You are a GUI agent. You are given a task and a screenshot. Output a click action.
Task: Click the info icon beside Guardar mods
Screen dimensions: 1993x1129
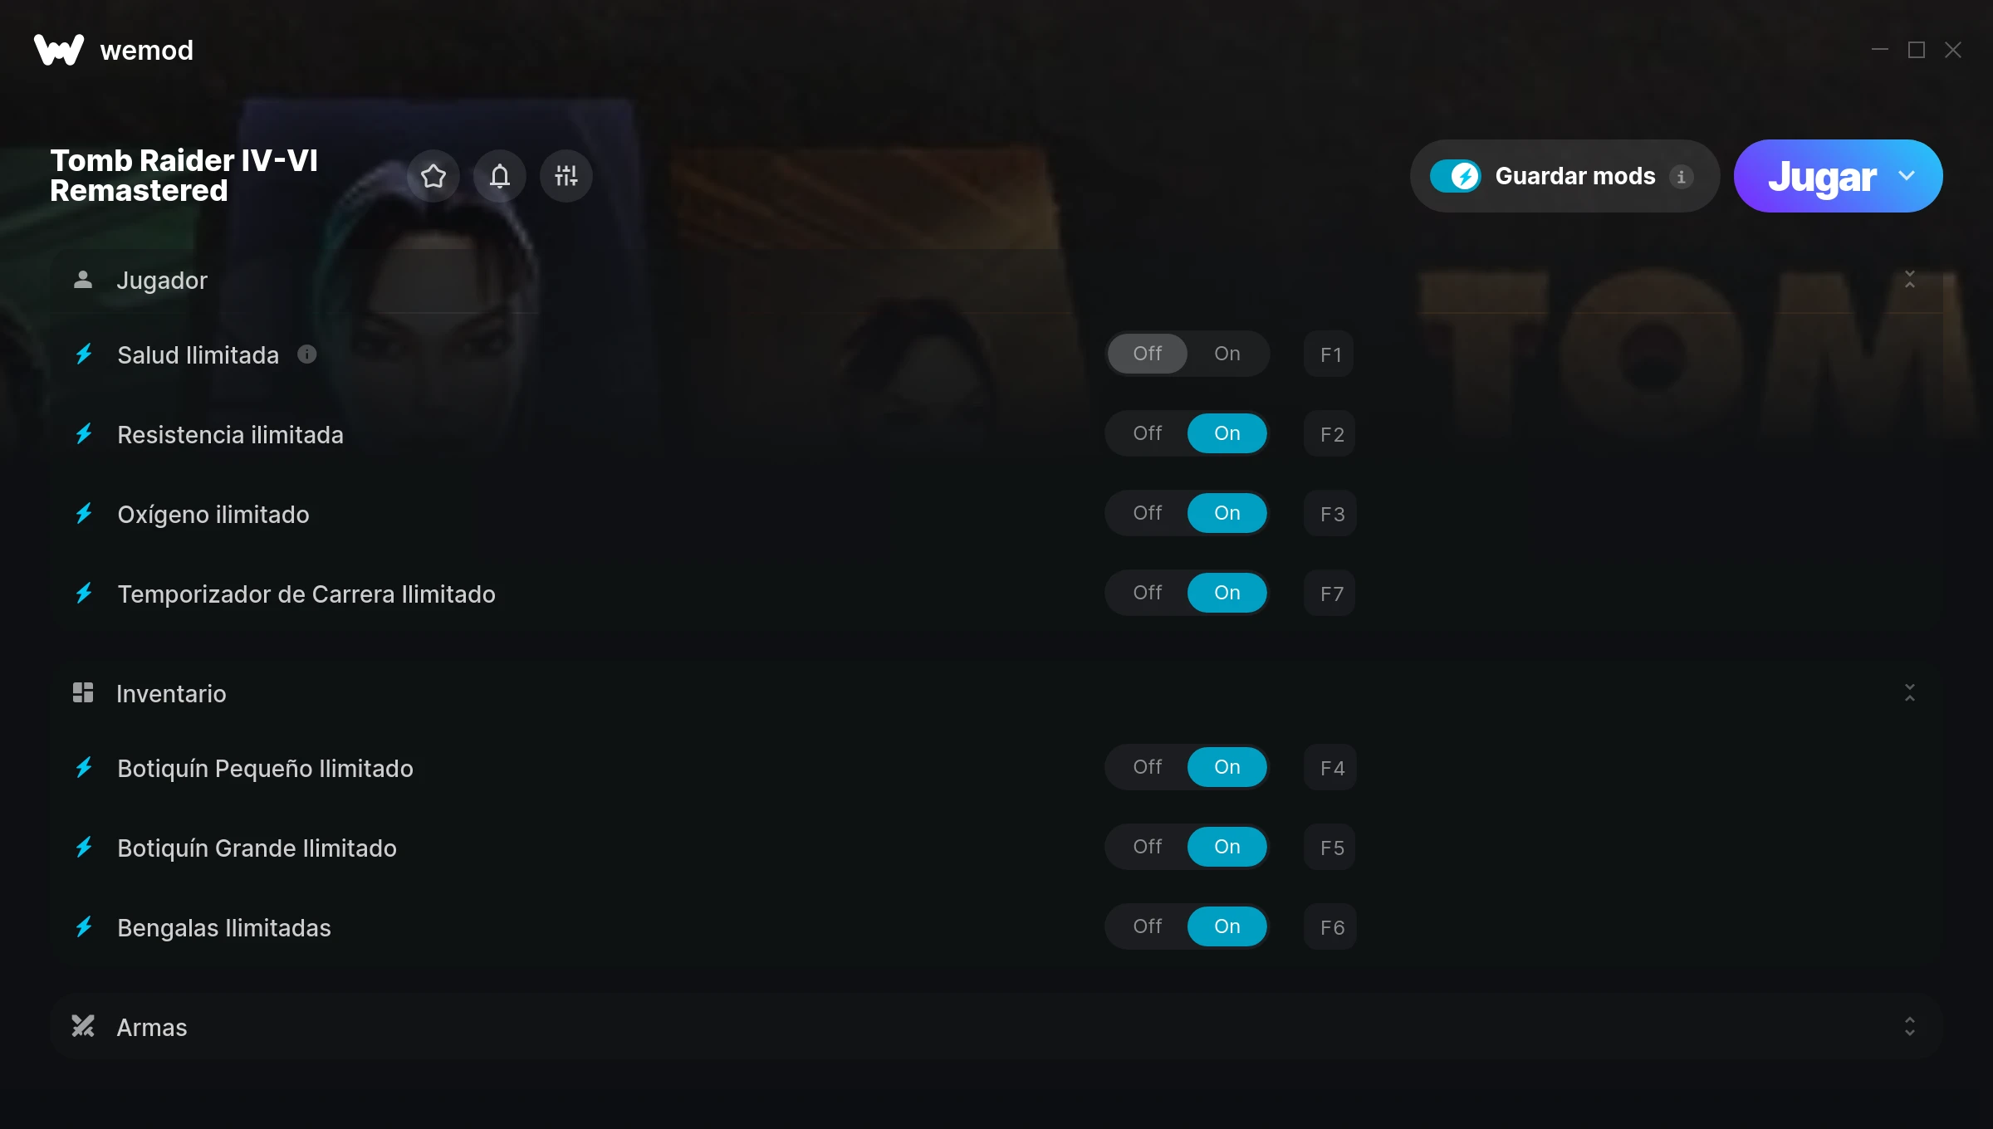click(1681, 177)
